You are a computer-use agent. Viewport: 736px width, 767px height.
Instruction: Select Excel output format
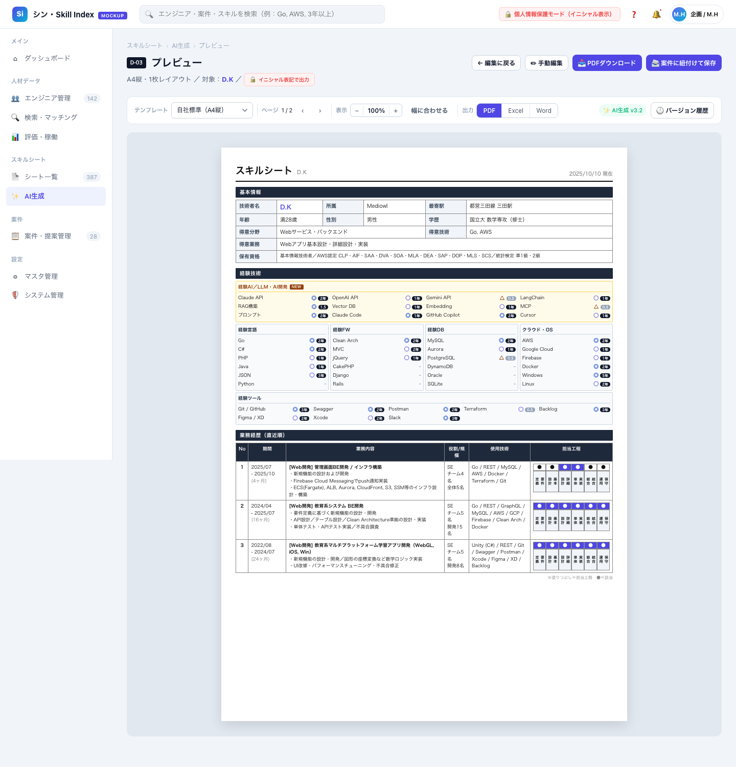click(x=515, y=110)
